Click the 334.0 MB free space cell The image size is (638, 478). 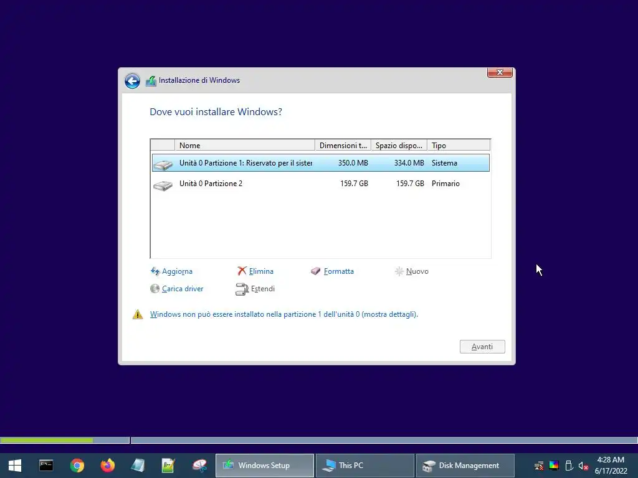[x=409, y=163]
